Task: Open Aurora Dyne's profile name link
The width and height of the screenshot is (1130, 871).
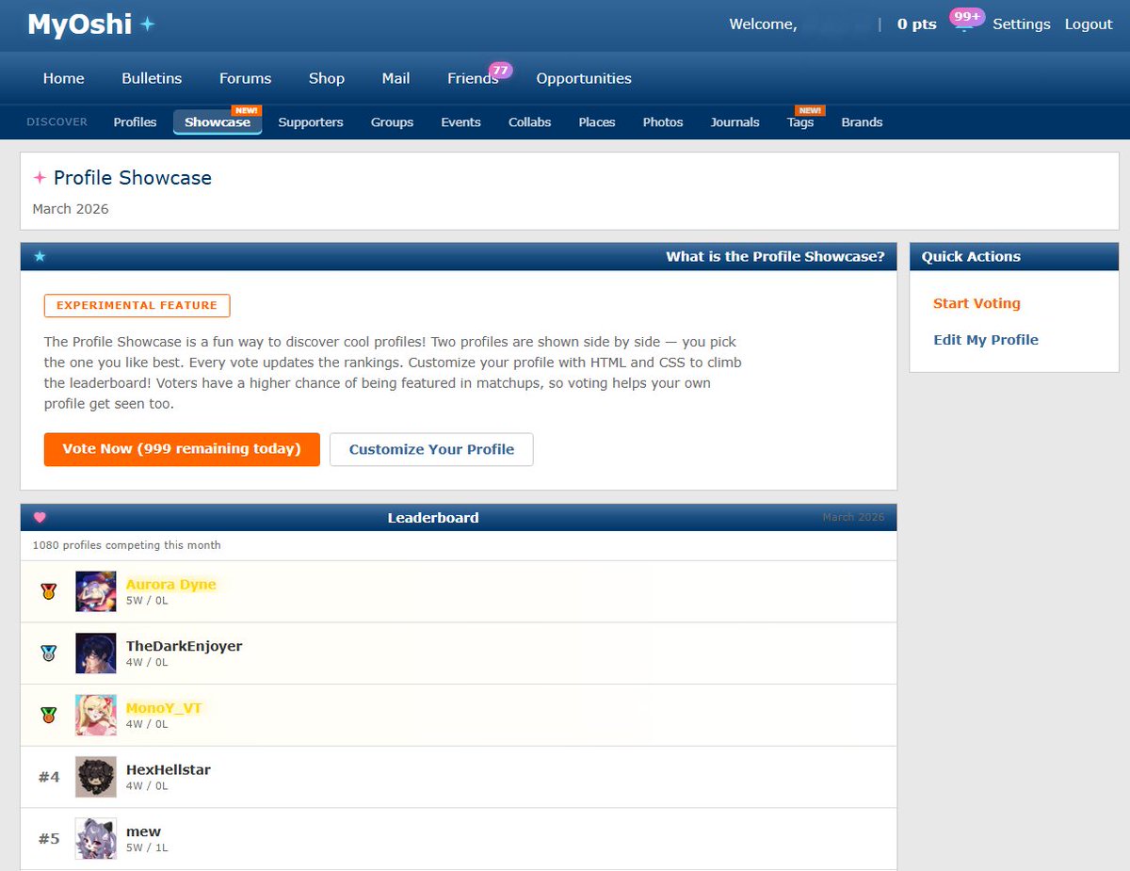Action: pos(171,584)
